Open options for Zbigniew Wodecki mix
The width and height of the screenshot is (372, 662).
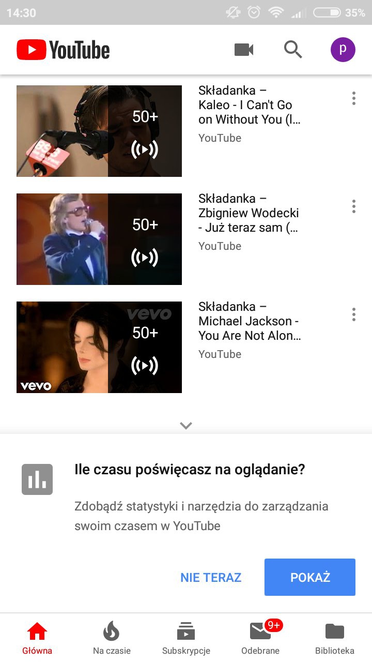coord(354,206)
